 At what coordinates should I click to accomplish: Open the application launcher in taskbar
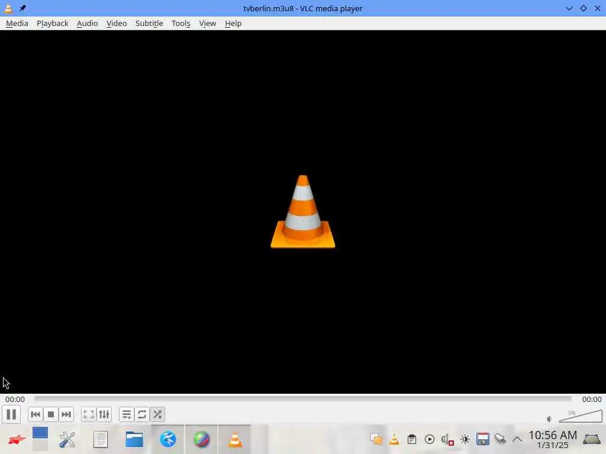(x=17, y=439)
